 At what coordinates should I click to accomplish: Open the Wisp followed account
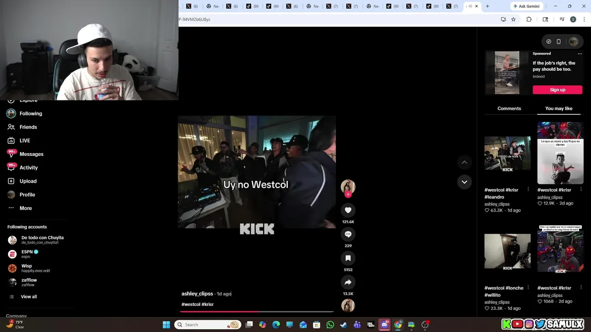(x=30, y=268)
